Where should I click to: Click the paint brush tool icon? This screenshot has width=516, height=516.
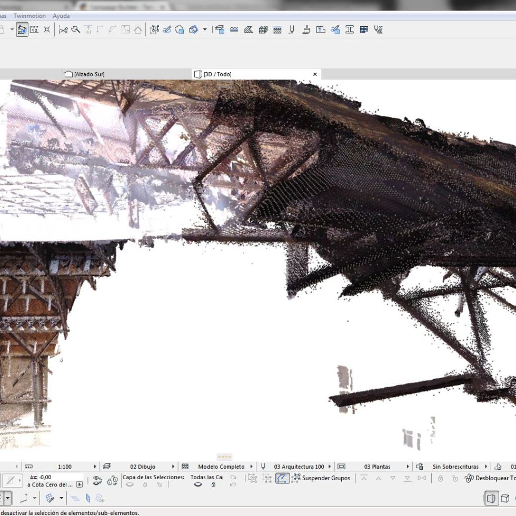[x=306, y=29]
